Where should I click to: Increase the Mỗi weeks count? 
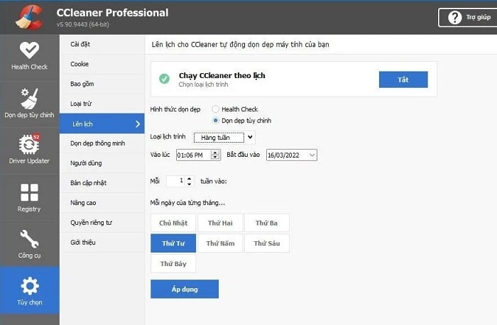point(190,179)
